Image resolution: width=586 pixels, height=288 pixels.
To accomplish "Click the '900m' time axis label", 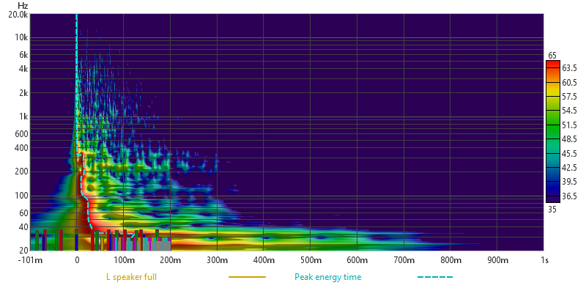I will (x=497, y=260).
